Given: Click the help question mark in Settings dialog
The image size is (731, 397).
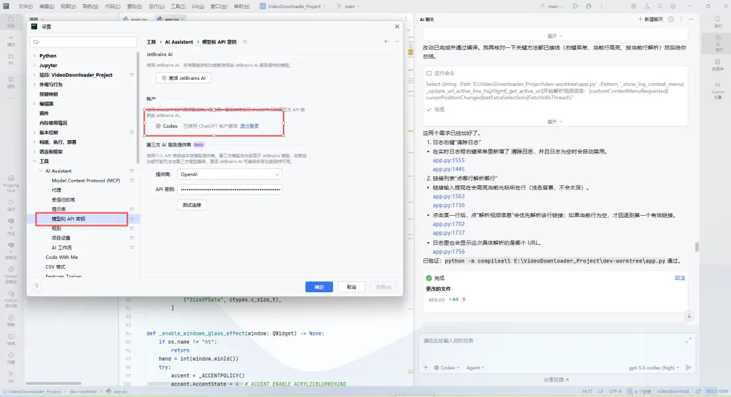Looking at the screenshot, I should 37,287.
